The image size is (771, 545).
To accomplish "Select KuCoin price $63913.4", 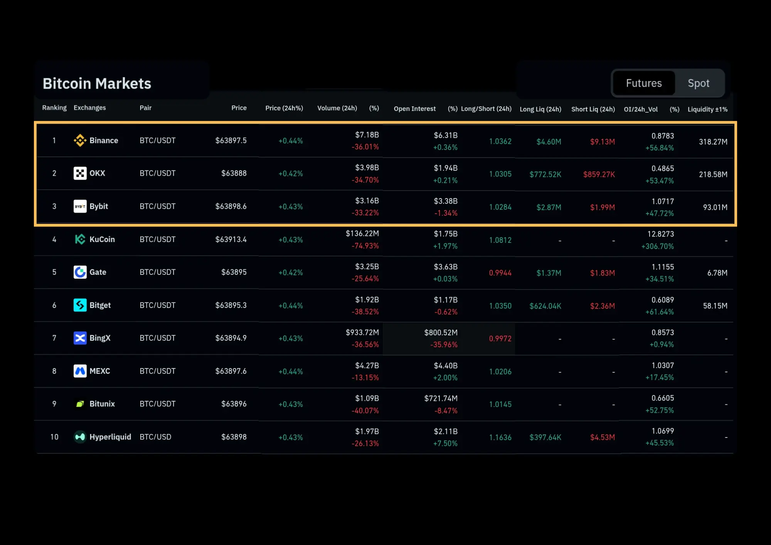I will 231,239.
